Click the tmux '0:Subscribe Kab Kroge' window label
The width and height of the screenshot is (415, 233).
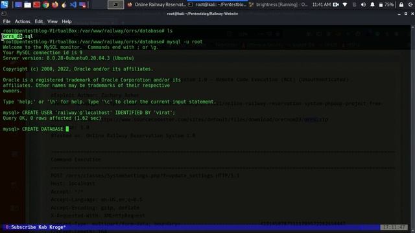pyautogui.click(x=35, y=227)
